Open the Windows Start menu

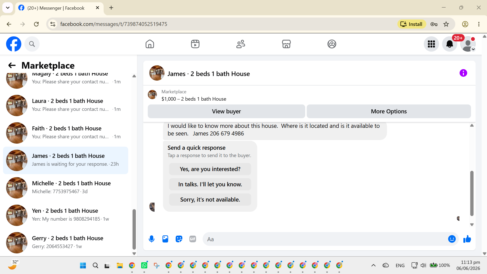(x=83, y=265)
